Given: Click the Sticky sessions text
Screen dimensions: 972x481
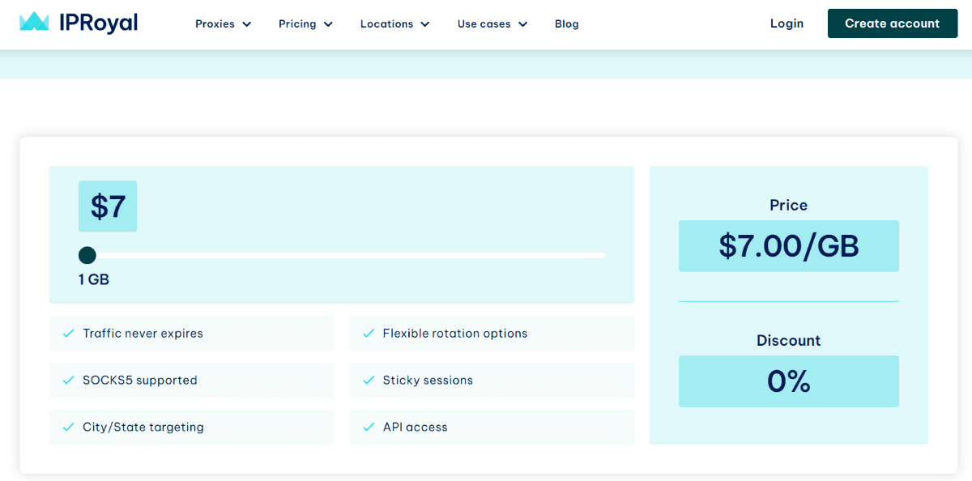Looking at the screenshot, I should [x=428, y=381].
